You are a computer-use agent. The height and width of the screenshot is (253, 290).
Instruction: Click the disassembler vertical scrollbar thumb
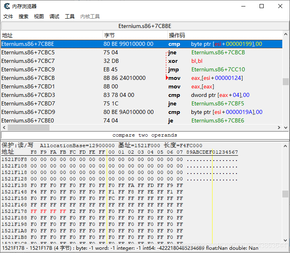tap(286, 81)
